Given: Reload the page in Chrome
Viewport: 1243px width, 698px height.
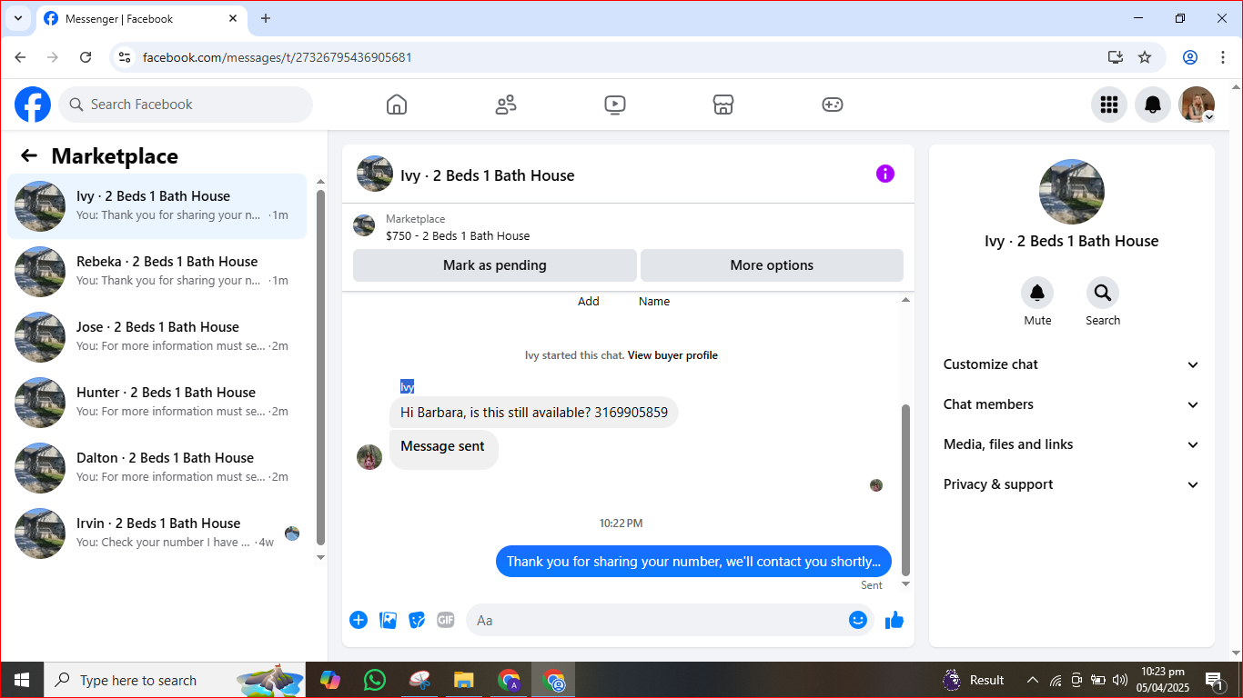Looking at the screenshot, I should 86,57.
